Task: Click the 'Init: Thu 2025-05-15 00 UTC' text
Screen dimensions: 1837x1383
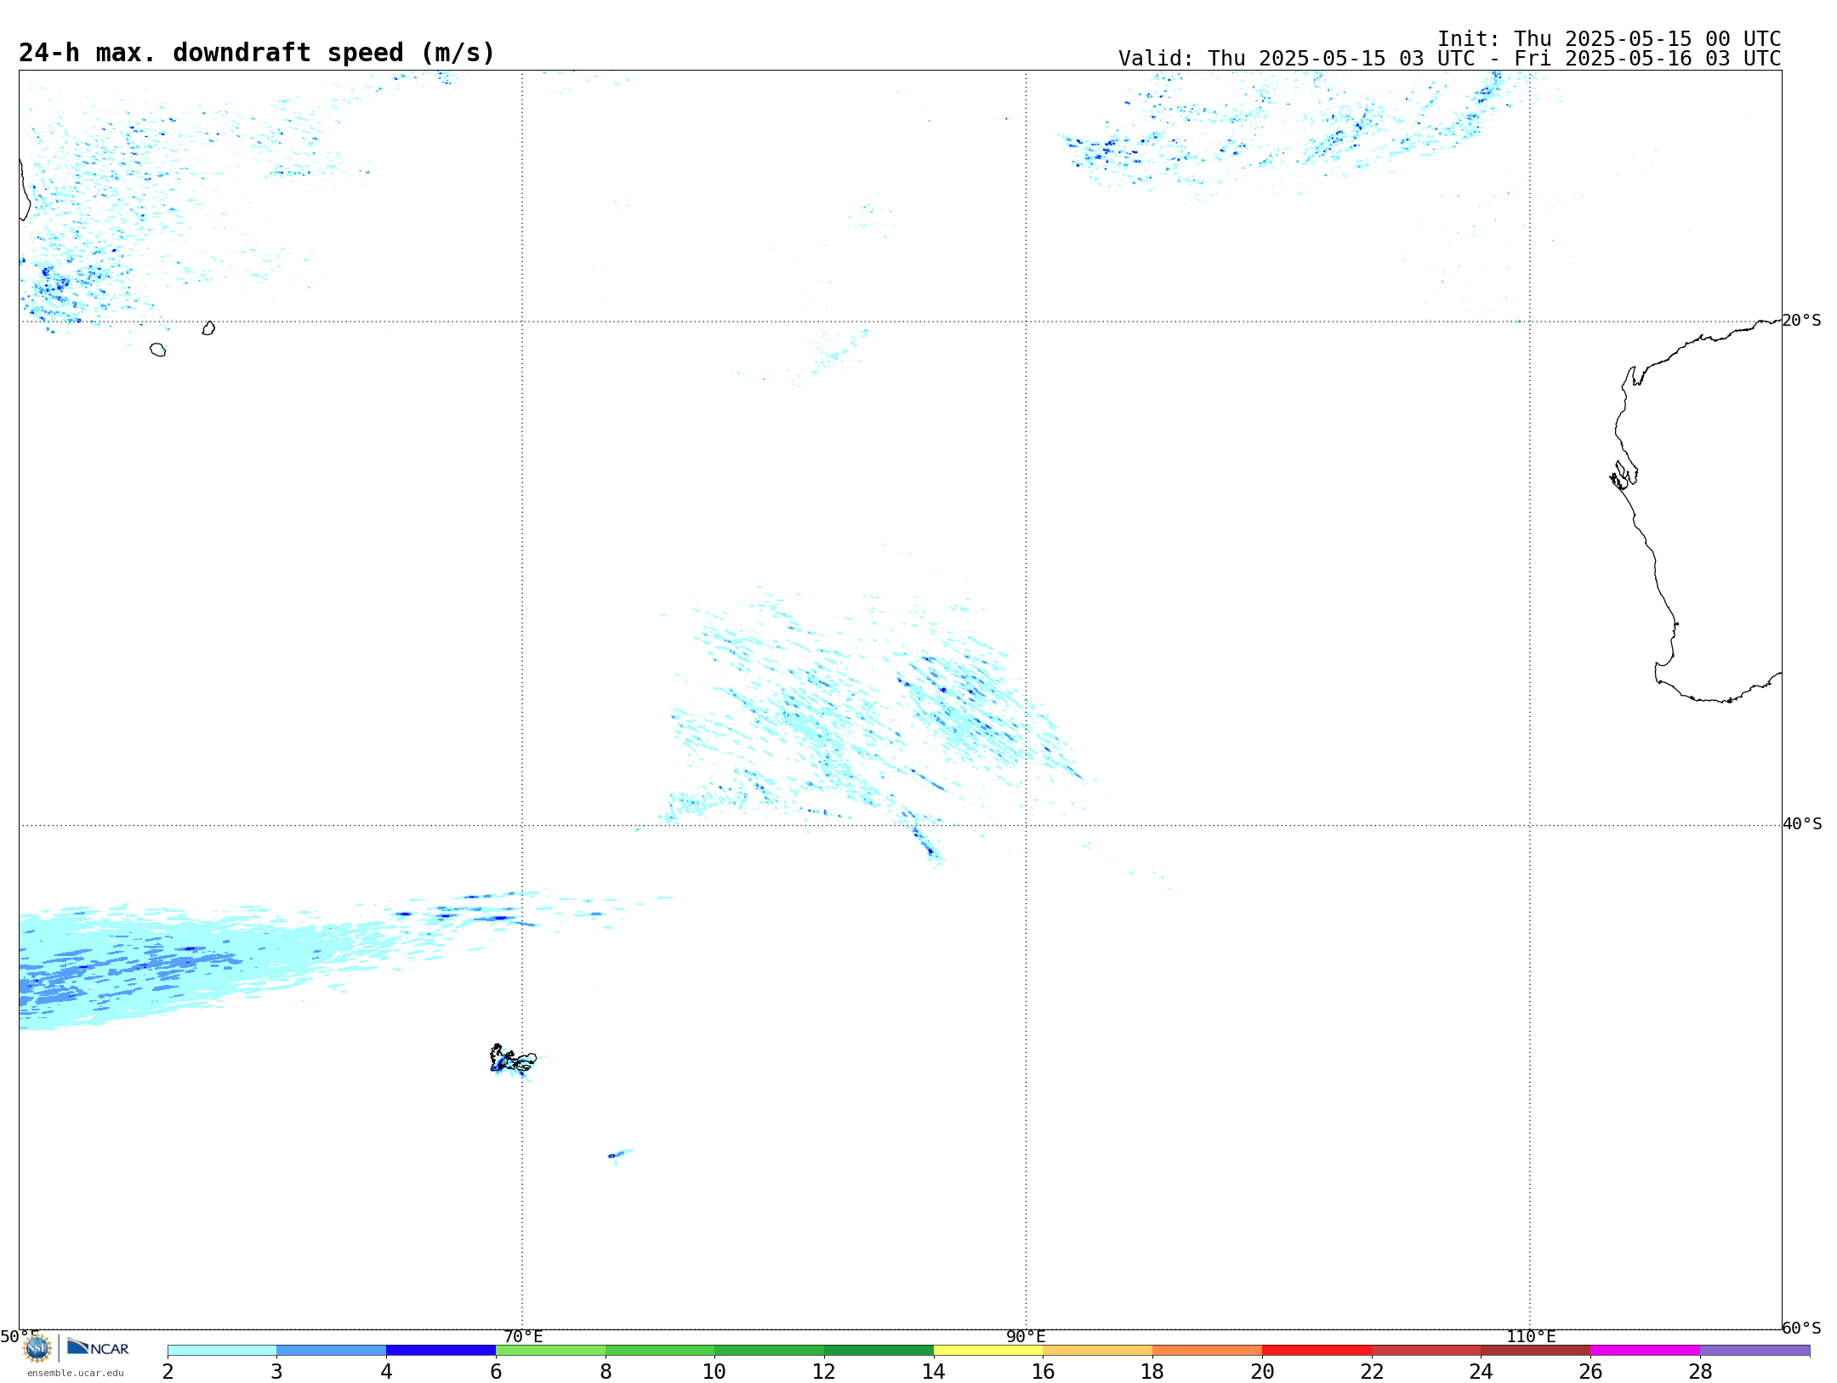Action: point(1609,39)
